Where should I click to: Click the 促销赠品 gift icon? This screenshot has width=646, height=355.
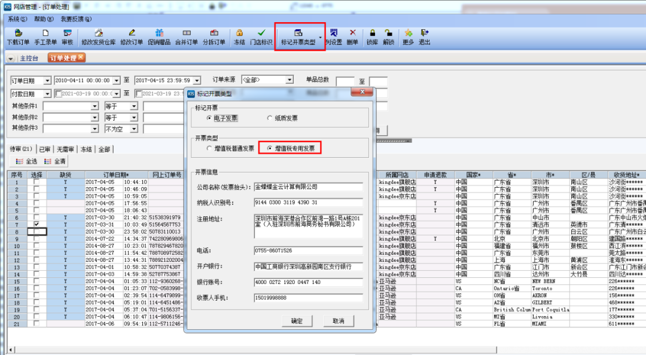point(160,33)
